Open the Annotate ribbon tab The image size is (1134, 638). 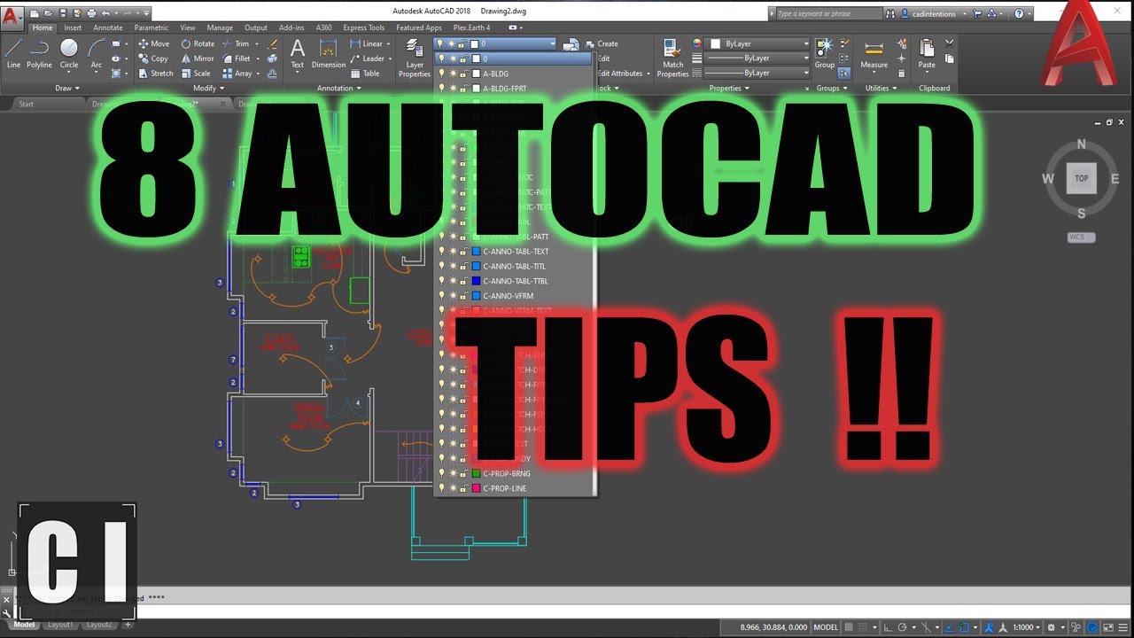point(108,28)
